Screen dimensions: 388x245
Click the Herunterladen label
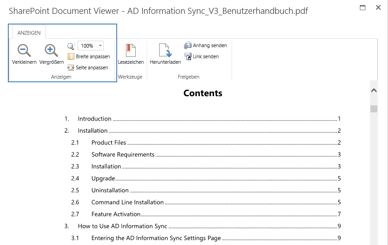(x=165, y=62)
